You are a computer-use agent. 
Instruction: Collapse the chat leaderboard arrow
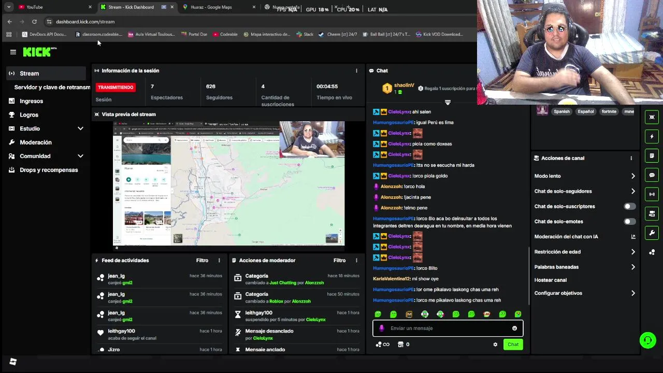448,103
